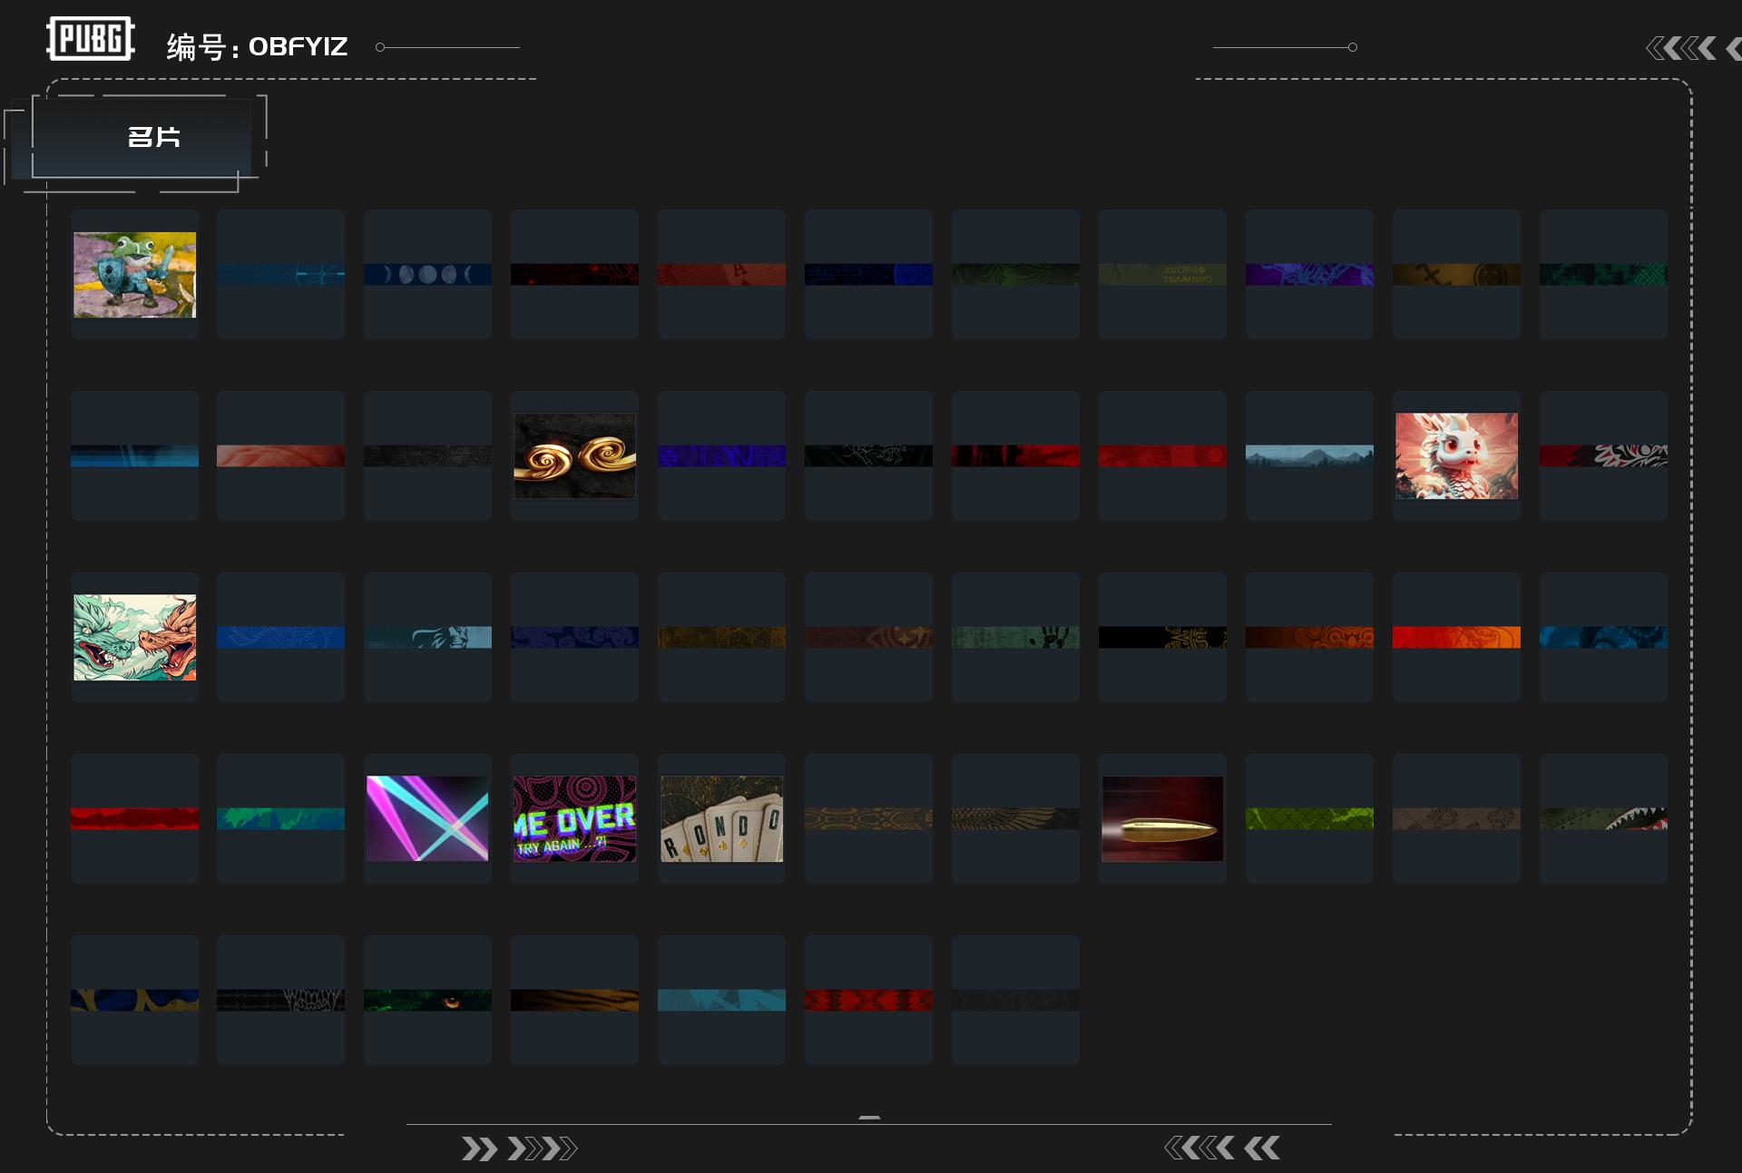Choose the mountain landscape nameplate
The width and height of the screenshot is (1742, 1173).
pos(1309,456)
